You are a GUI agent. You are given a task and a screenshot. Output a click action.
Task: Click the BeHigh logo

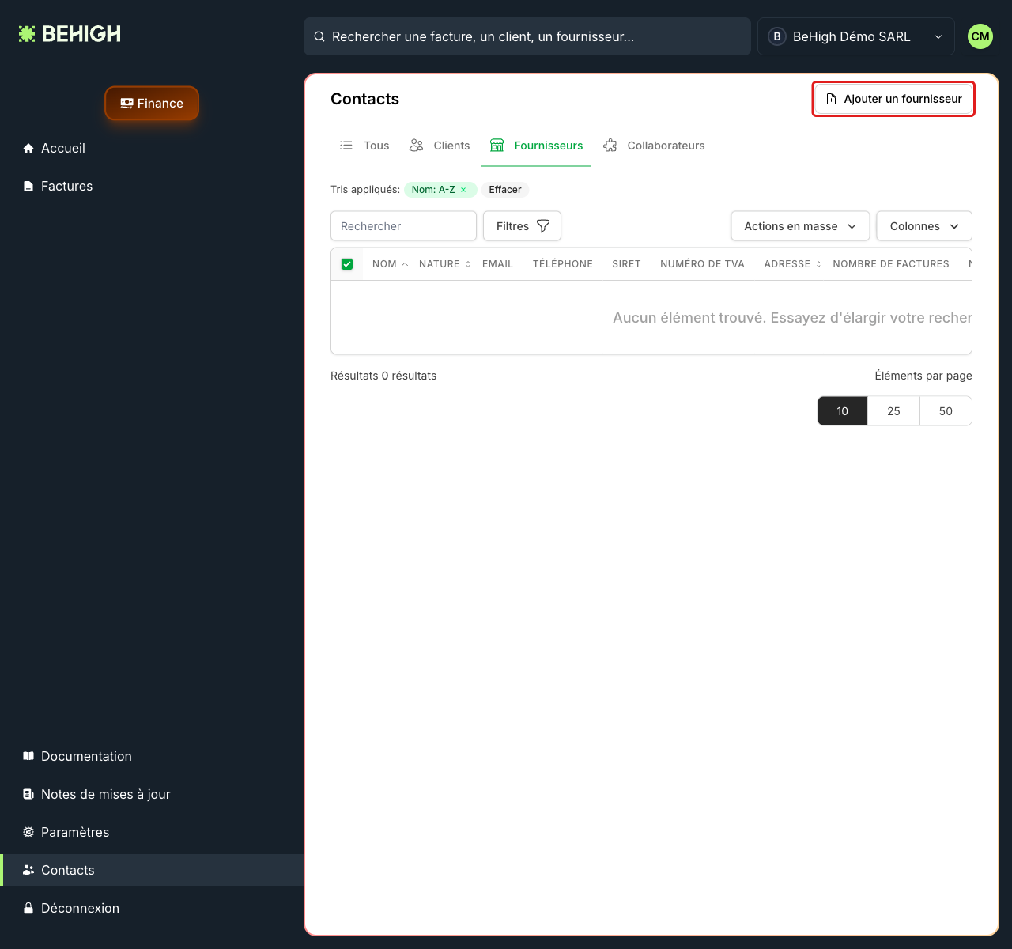pyautogui.click(x=70, y=34)
